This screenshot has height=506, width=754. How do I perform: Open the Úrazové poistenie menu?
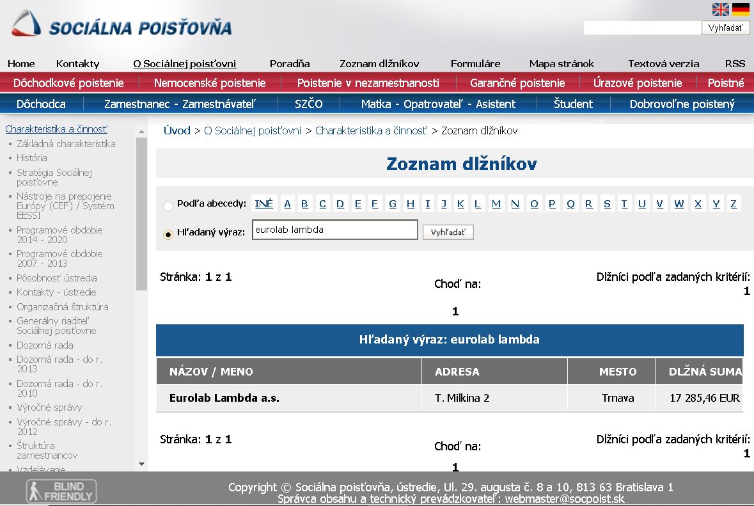pyautogui.click(x=637, y=83)
